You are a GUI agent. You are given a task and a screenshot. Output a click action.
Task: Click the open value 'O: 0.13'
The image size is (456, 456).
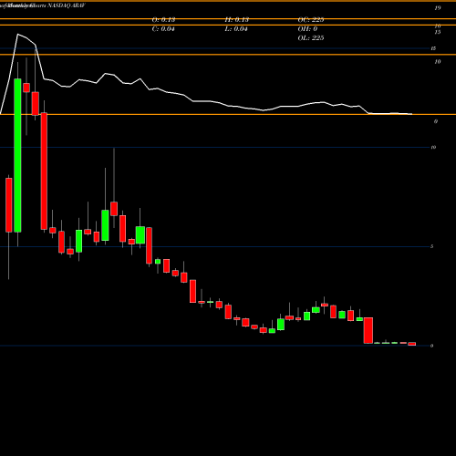(x=163, y=20)
